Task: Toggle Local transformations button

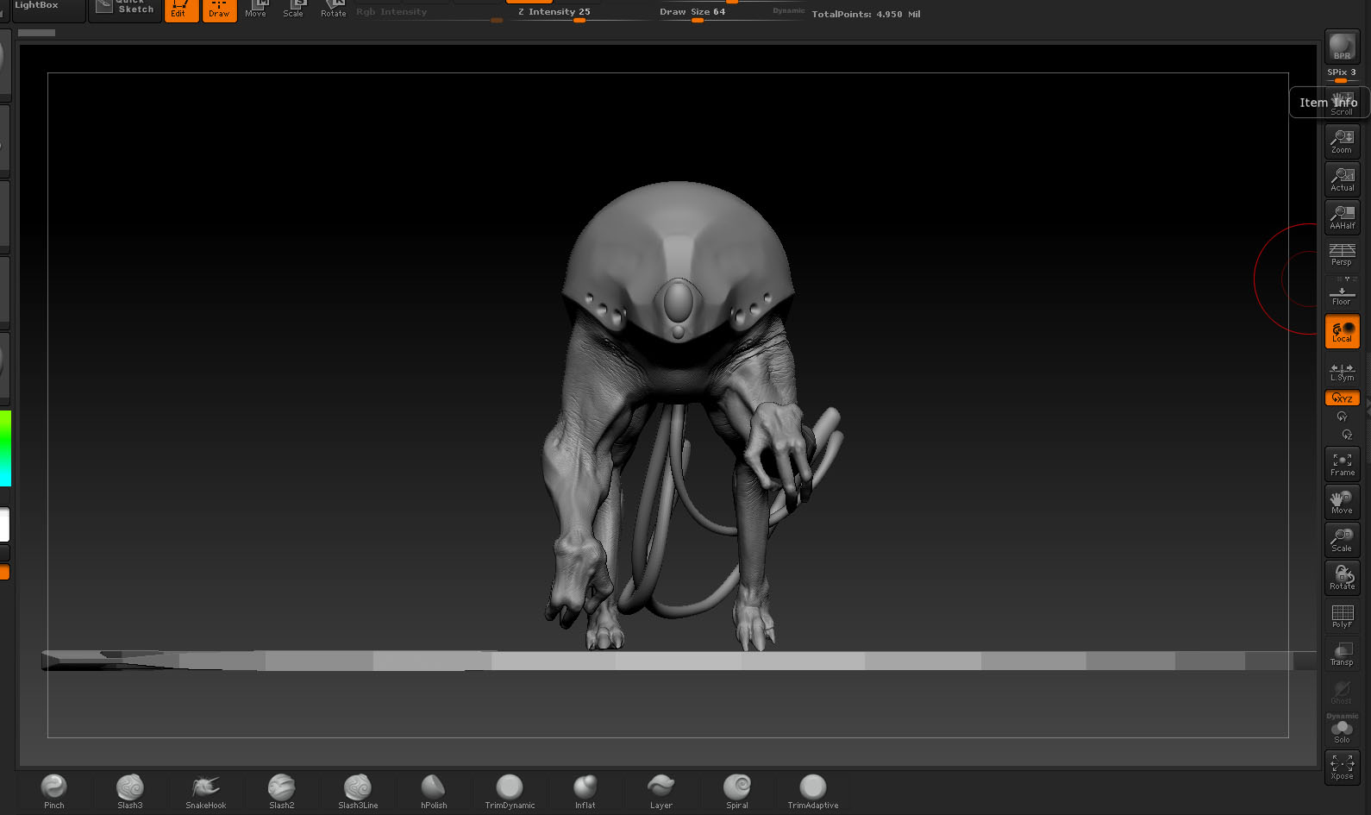Action: pyautogui.click(x=1342, y=332)
